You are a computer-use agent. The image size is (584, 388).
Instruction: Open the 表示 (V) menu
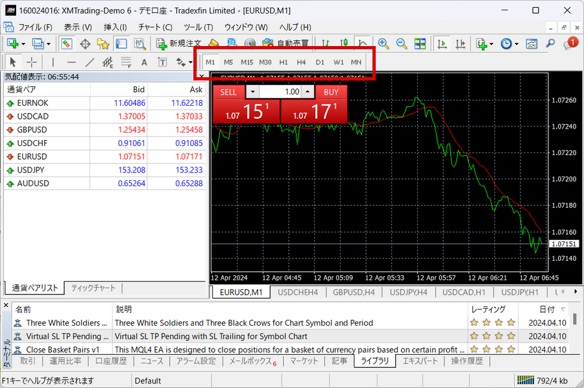coord(78,27)
